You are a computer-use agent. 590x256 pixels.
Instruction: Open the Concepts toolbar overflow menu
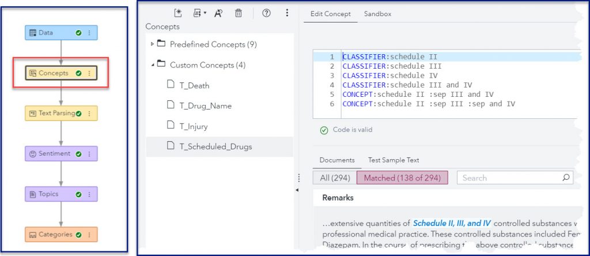click(287, 13)
